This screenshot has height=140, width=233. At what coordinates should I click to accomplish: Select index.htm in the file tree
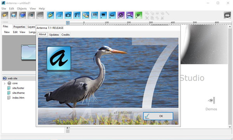pos(18,98)
